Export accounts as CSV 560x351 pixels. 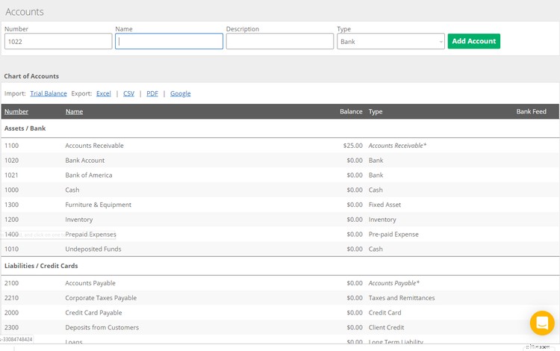(x=128, y=93)
